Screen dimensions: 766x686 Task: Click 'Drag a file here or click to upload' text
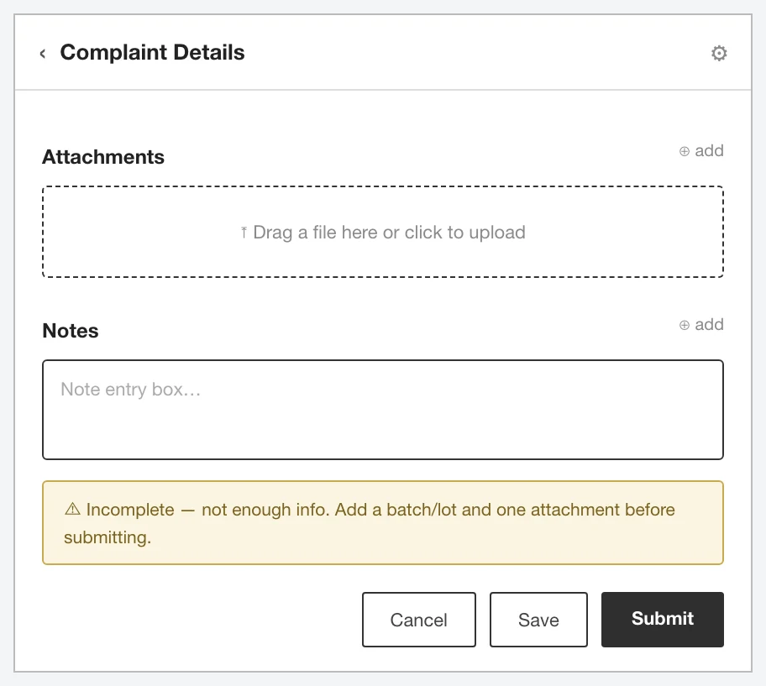(390, 233)
